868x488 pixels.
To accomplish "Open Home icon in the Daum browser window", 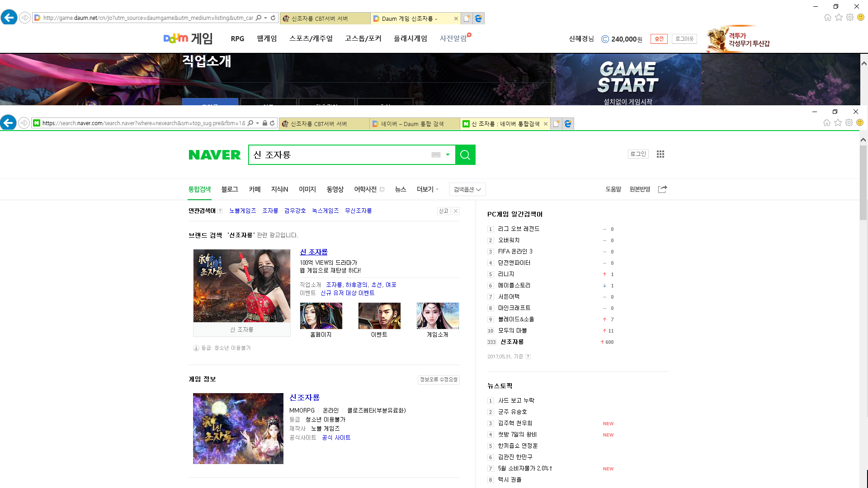I will pyautogui.click(x=828, y=17).
